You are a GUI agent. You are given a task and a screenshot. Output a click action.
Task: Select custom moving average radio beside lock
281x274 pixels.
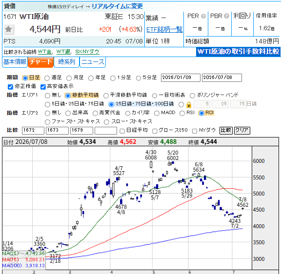pyautogui.click(x=181, y=104)
